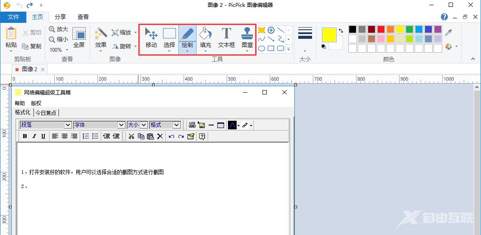Pick the Fill bucket tool

pos(205,38)
